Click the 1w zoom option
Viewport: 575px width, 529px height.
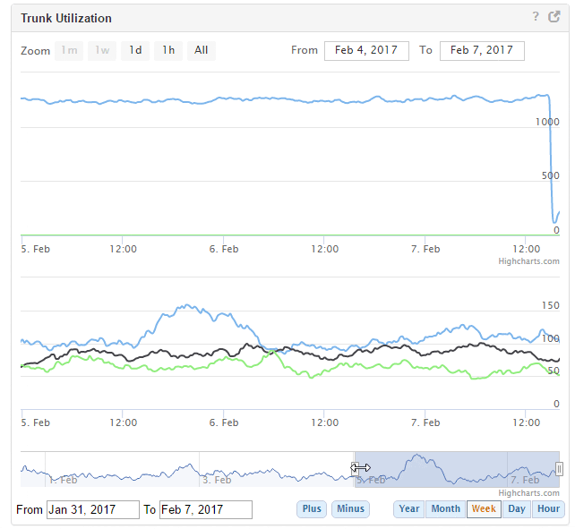pyautogui.click(x=102, y=50)
